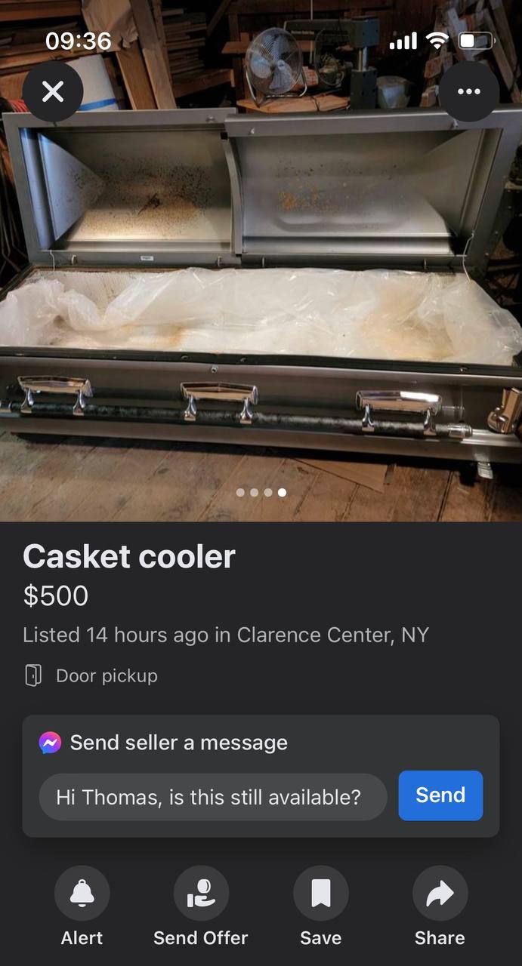Select the second photo dot indicator

tap(254, 492)
